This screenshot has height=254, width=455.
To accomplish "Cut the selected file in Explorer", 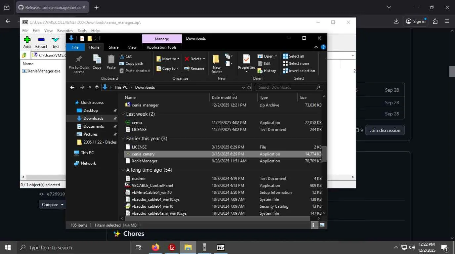I will pos(126,56).
